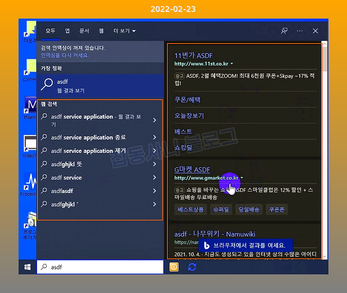The height and width of the screenshot is (293, 347).
Task: Open the 오늘장보기 link
Action: click(189, 115)
